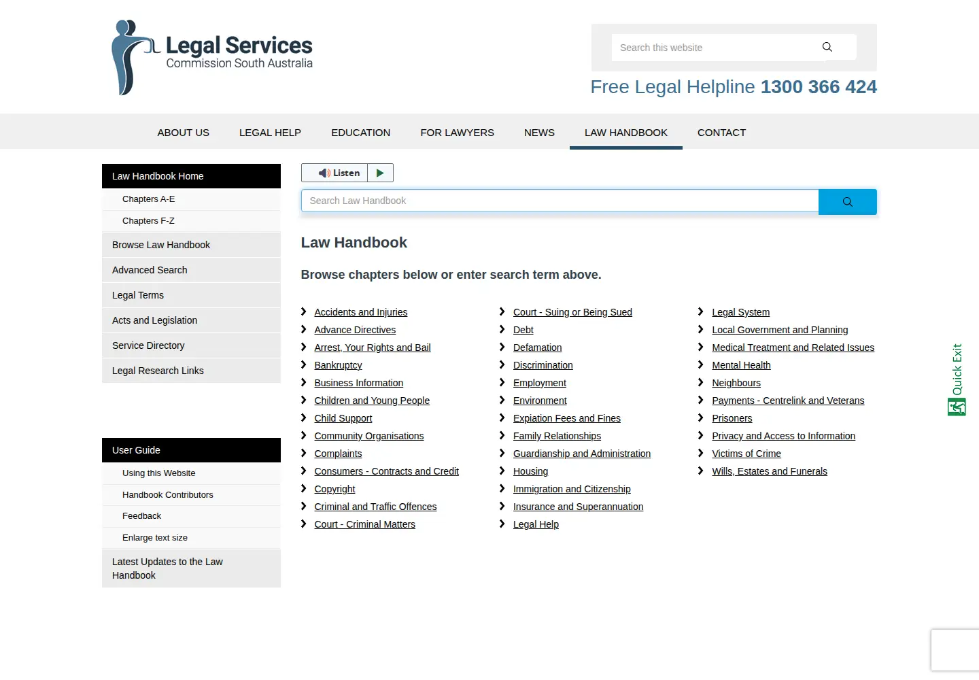Open Local Government and Planning chapter
Screen dimensions: 979x680
coord(780,330)
